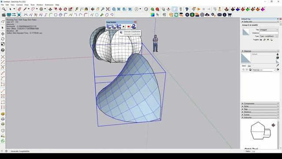
Task: Toggle cast shadows icon in Entity Info
Action: pyautogui.click(x=271, y=40)
